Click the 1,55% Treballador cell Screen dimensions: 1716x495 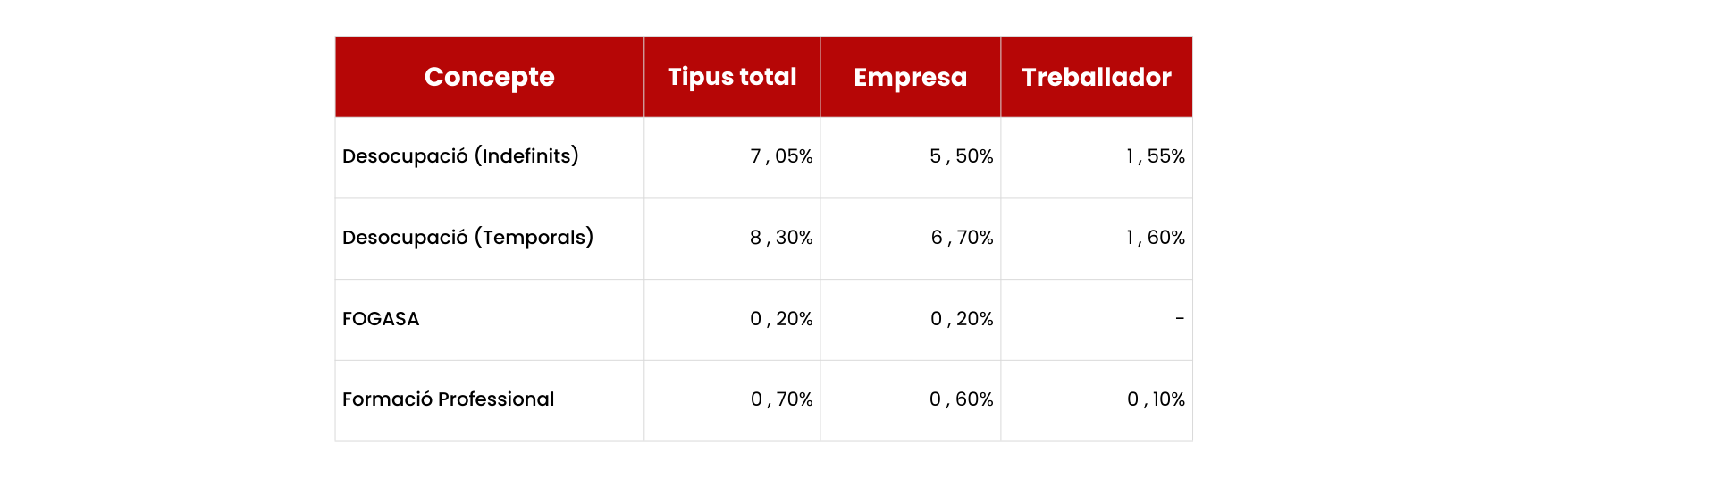point(1155,156)
